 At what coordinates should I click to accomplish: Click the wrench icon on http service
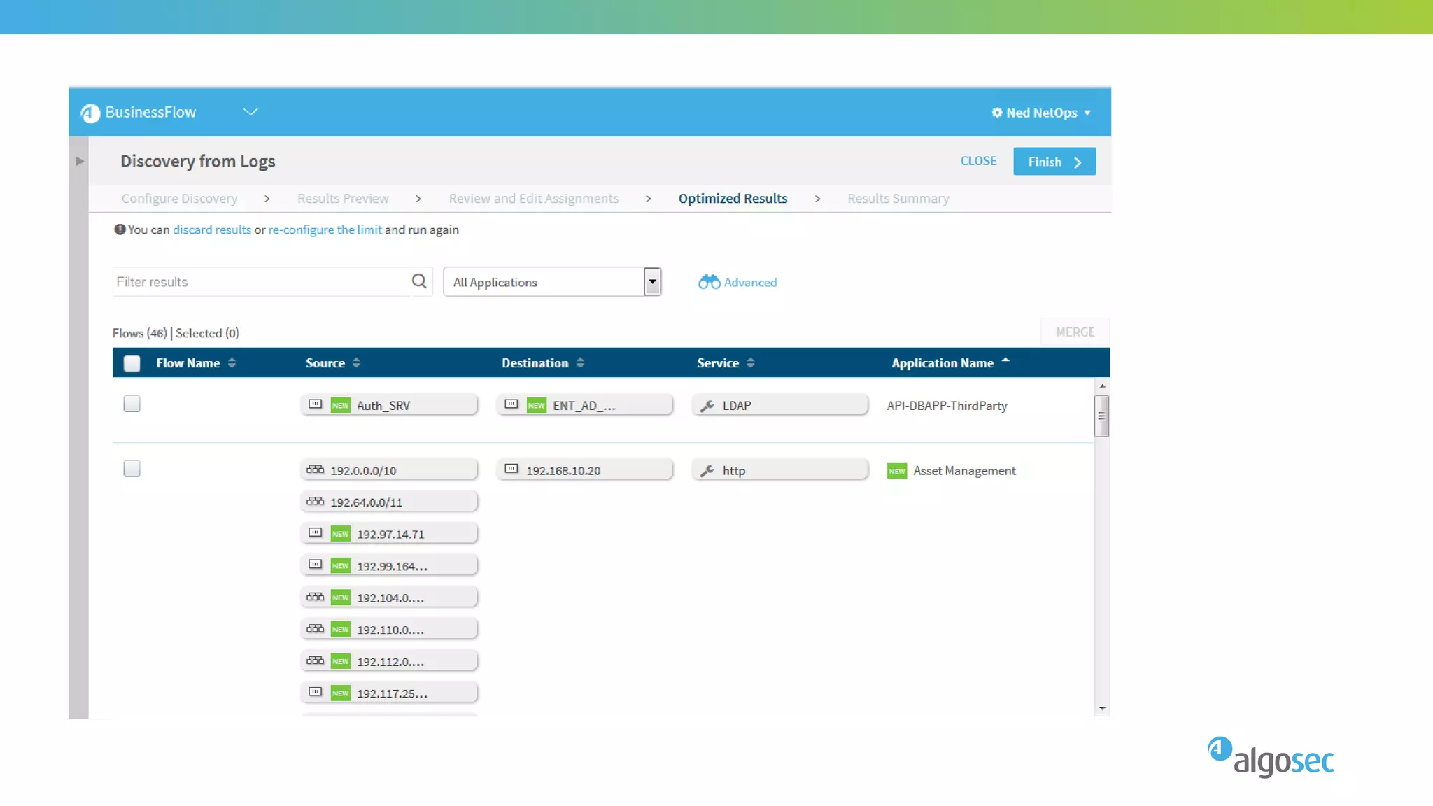[707, 471]
